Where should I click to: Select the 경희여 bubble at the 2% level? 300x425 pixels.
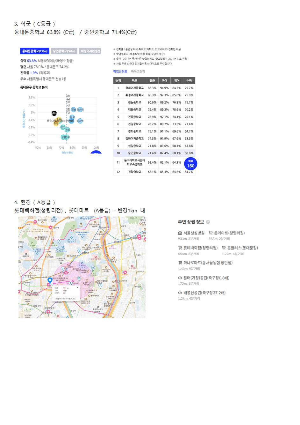point(80,109)
